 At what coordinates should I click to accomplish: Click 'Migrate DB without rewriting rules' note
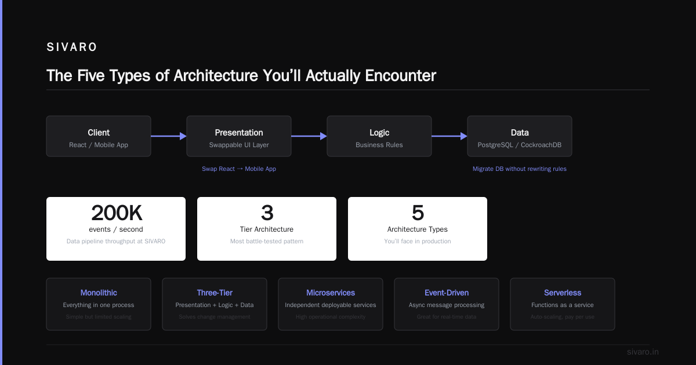520,169
